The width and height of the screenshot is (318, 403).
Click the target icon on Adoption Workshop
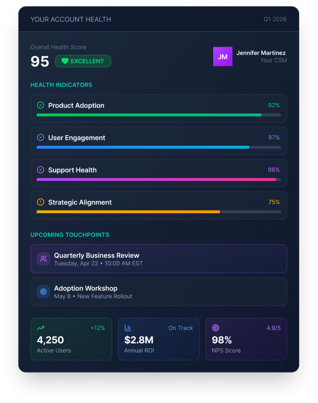(43, 292)
